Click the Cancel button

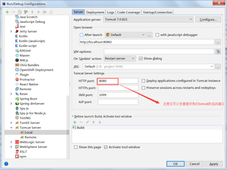pyautogui.click(x=195, y=164)
